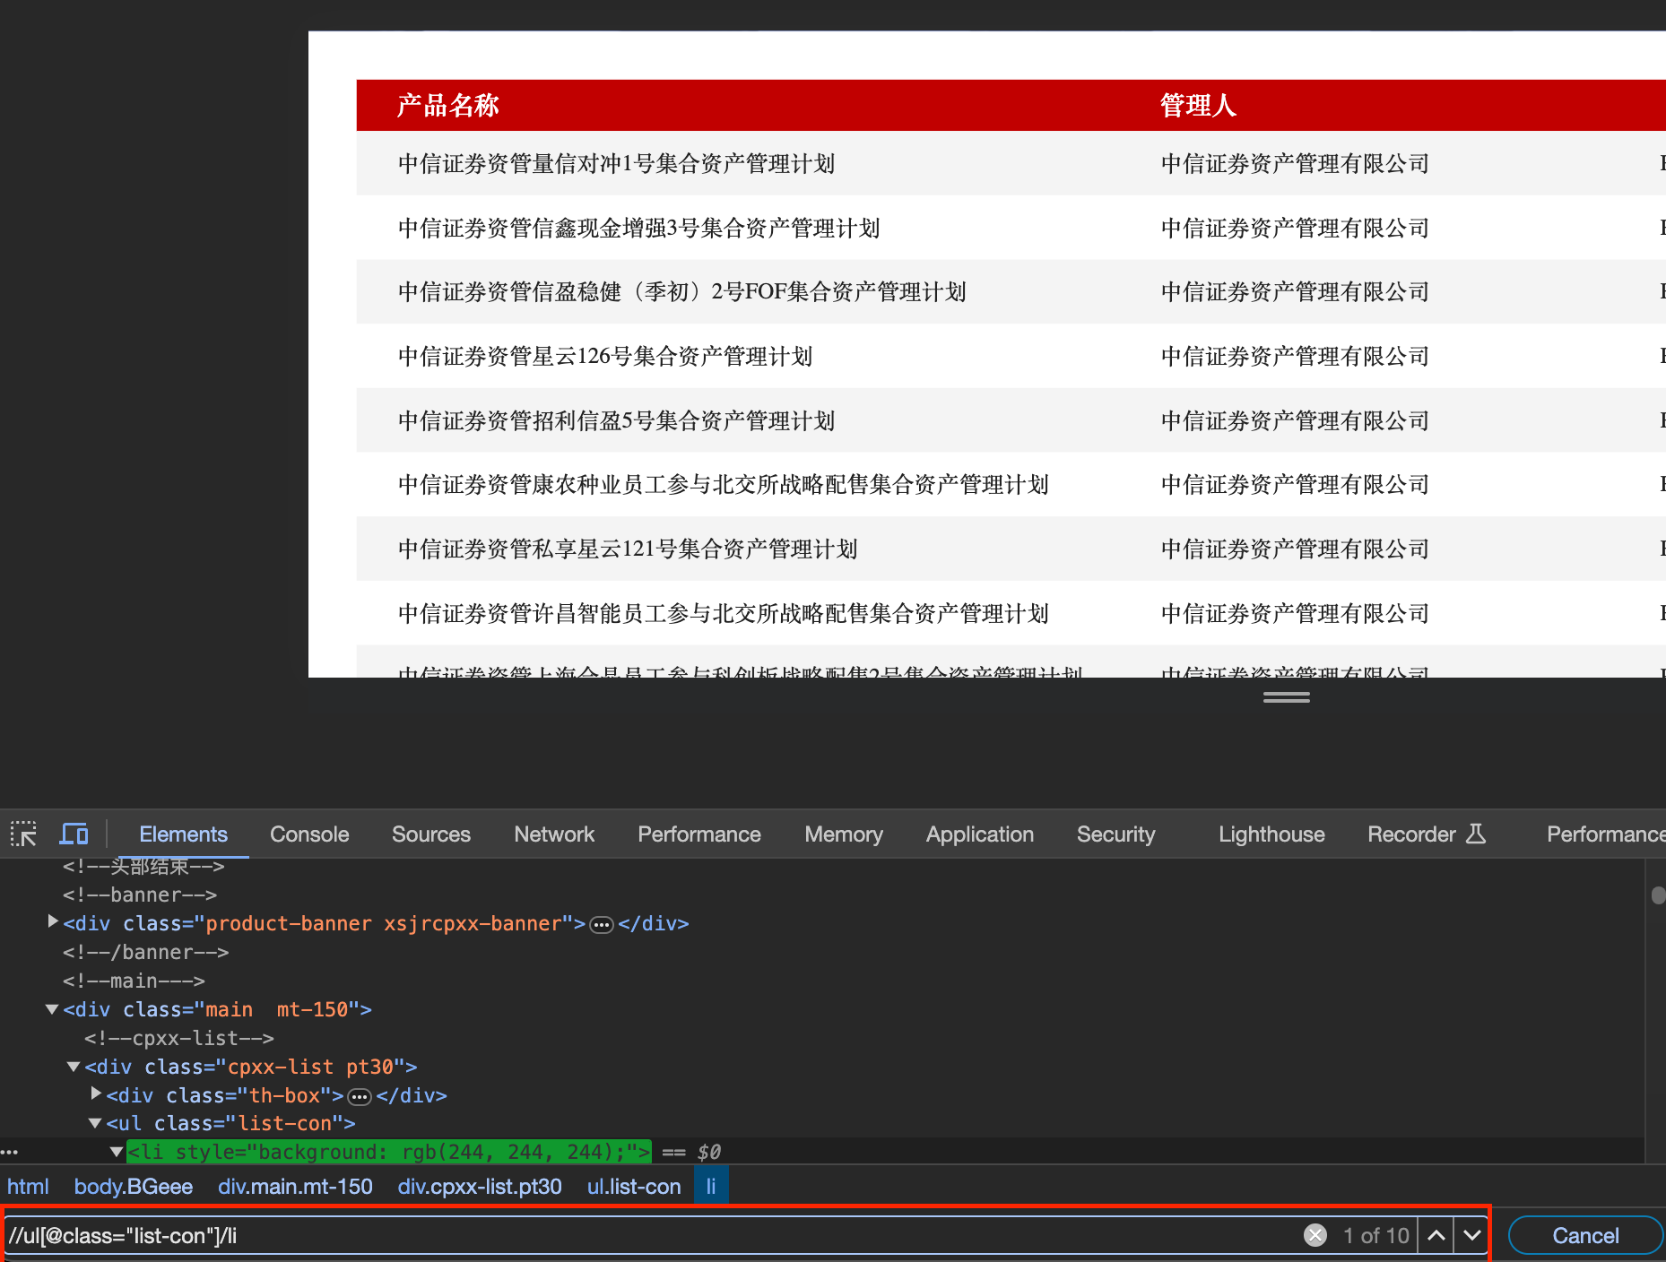1666x1262 pixels.
Task: Click the <!--banner--> comment node
Action: (140, 895)
